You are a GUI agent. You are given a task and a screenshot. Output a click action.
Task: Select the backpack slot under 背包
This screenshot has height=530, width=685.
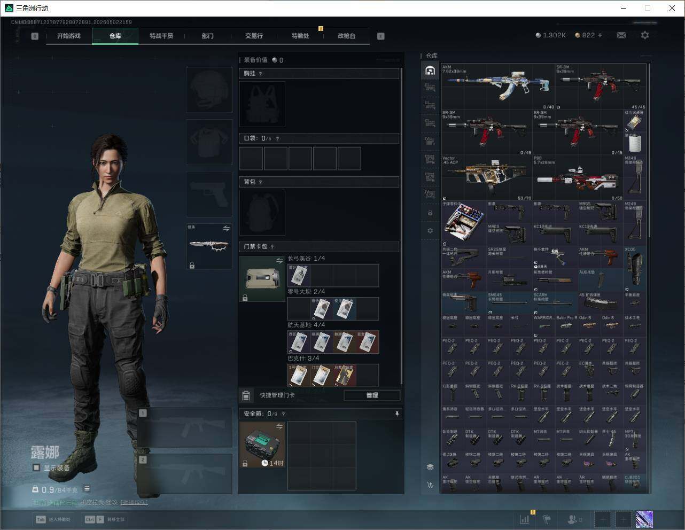click(262, 213)
